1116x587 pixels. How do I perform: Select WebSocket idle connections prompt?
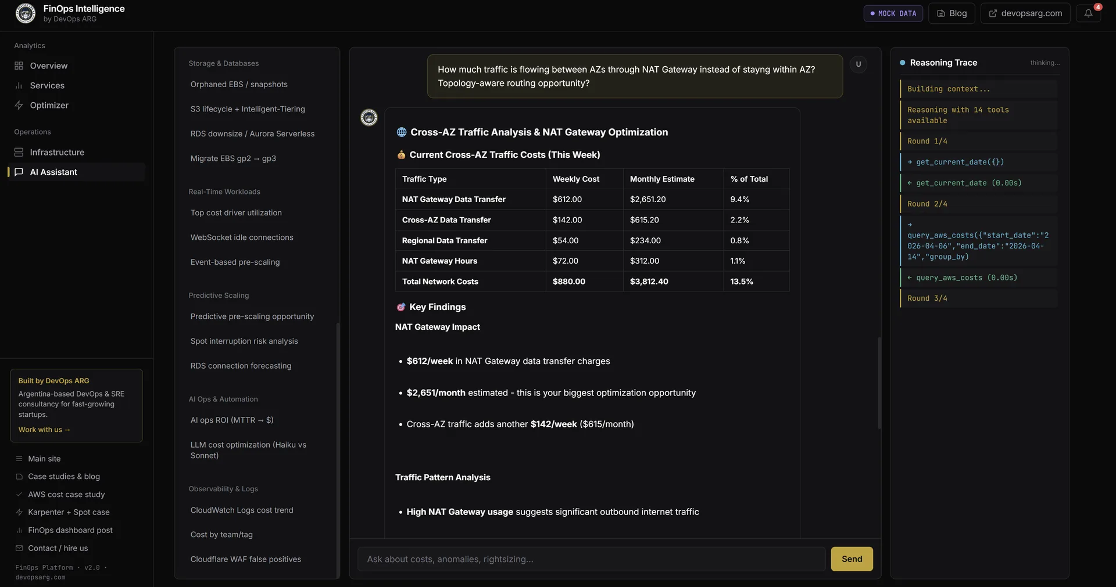[256, 237]
